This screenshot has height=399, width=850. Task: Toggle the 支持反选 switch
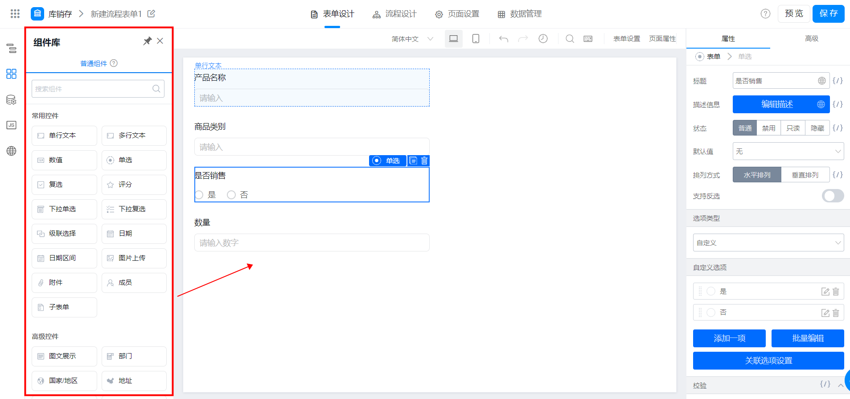[x=833, y=196]
